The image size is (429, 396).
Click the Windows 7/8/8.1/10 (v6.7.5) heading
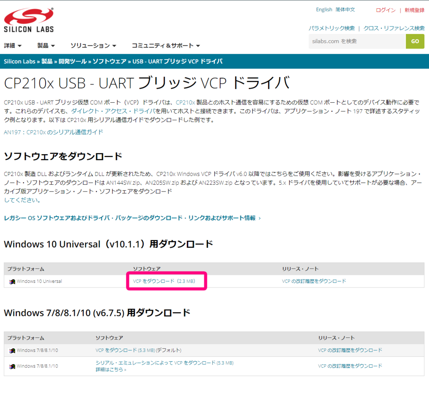(97, 313)
